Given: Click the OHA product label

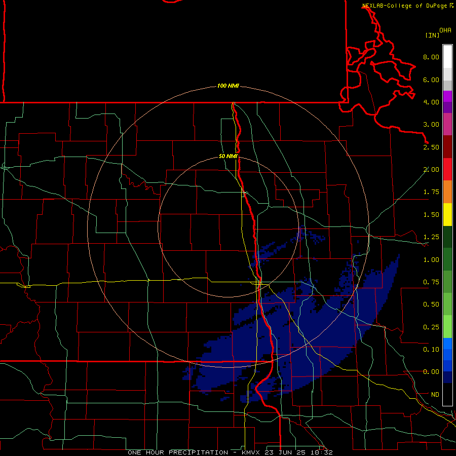Looking at the screenshot, I should [445, 30].
